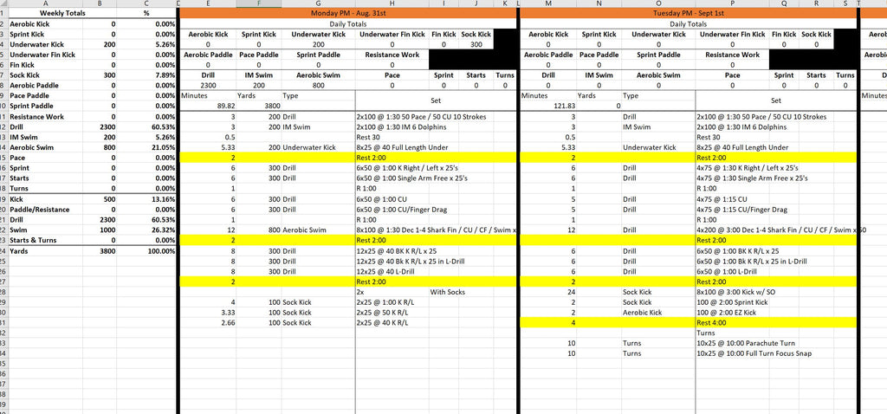
Task: Click the 7.89% Sock Kick percentage cell
Action: tap(146, 74)
